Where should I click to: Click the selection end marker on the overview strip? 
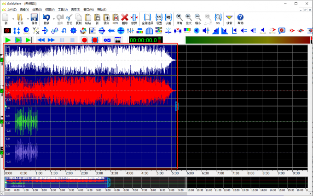[108, 182]
